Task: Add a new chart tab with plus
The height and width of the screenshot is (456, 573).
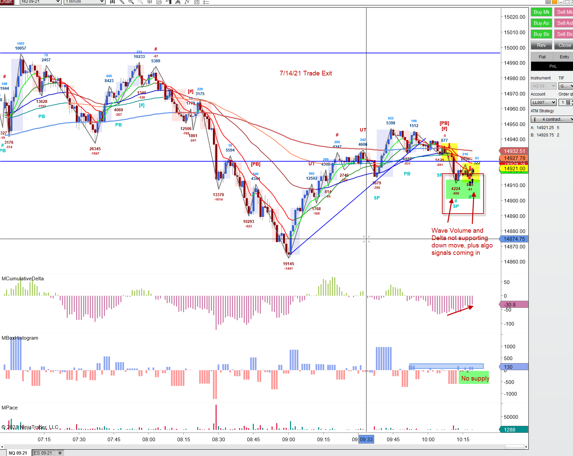Action: 60,453
